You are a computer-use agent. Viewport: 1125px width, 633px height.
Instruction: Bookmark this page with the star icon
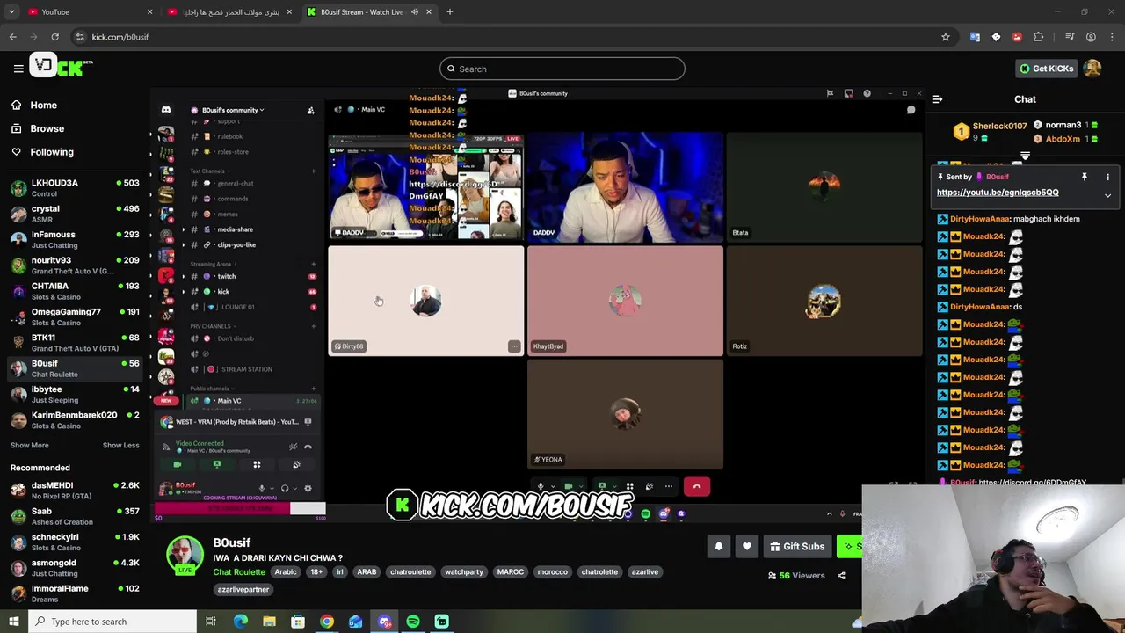pyautogui.click(x=946, y=37)
